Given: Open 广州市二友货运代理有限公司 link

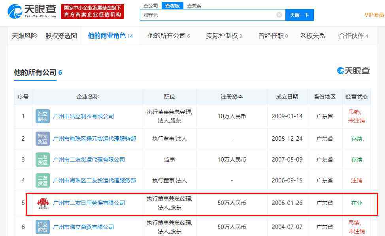Looking at the screenshot, I should (x=89, y=160).
